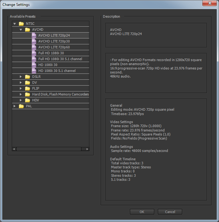Screen dimensions: 219x222
Task: Click the preset list left scroll arrow
Action: [x=14, y=149]
